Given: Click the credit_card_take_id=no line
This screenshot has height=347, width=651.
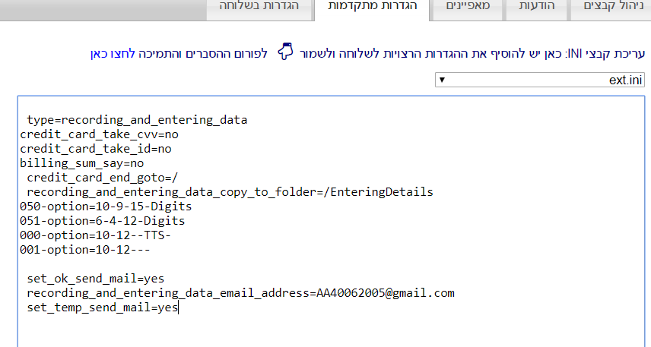Looking at the screenshot, I should click(96, 149).
